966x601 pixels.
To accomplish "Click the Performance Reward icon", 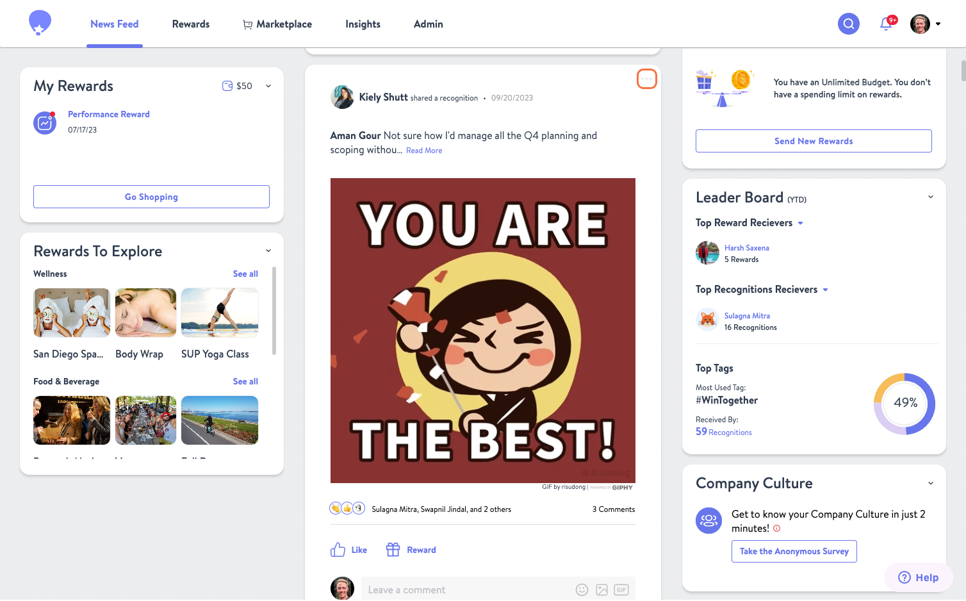I will tap(45, 122).
